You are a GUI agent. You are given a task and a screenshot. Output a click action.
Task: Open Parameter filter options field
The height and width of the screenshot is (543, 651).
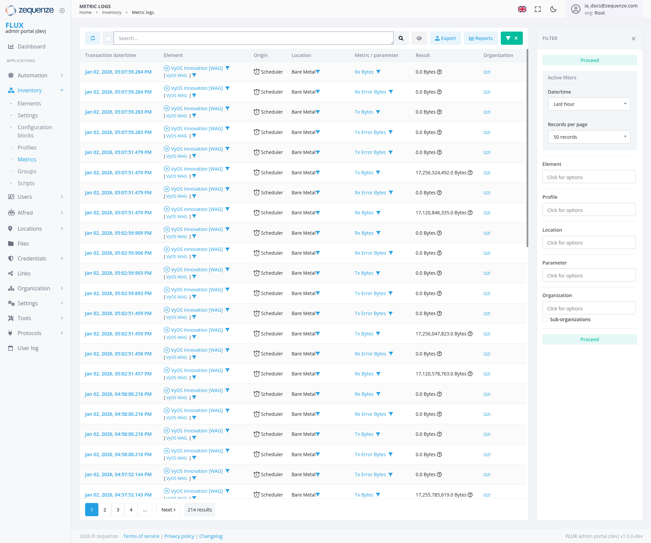click(x=589, y=276)
